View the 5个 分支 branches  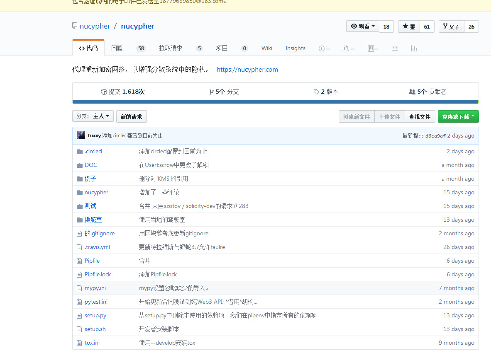[x=224, y=92]
